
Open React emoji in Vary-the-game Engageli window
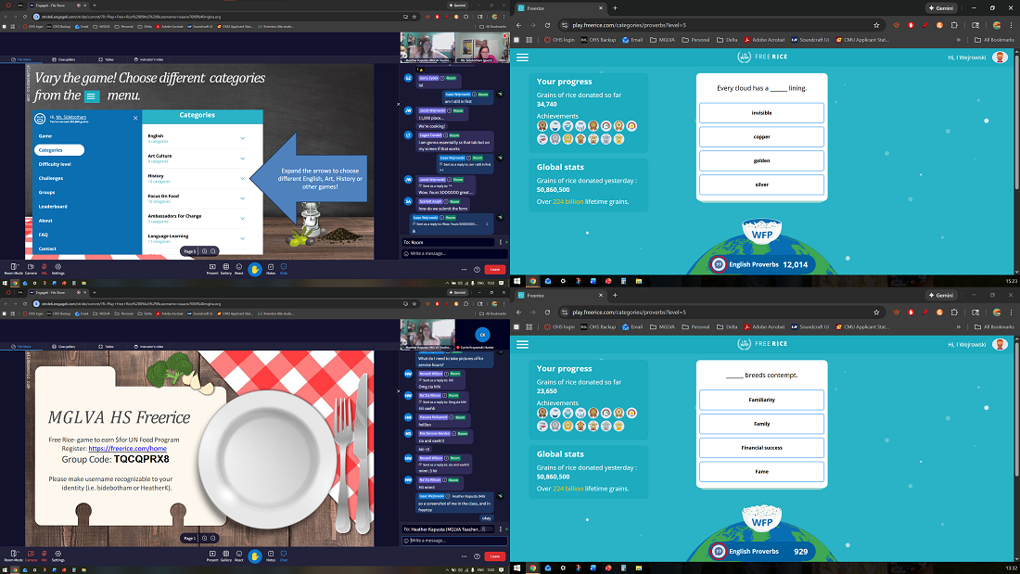point(238,268)
